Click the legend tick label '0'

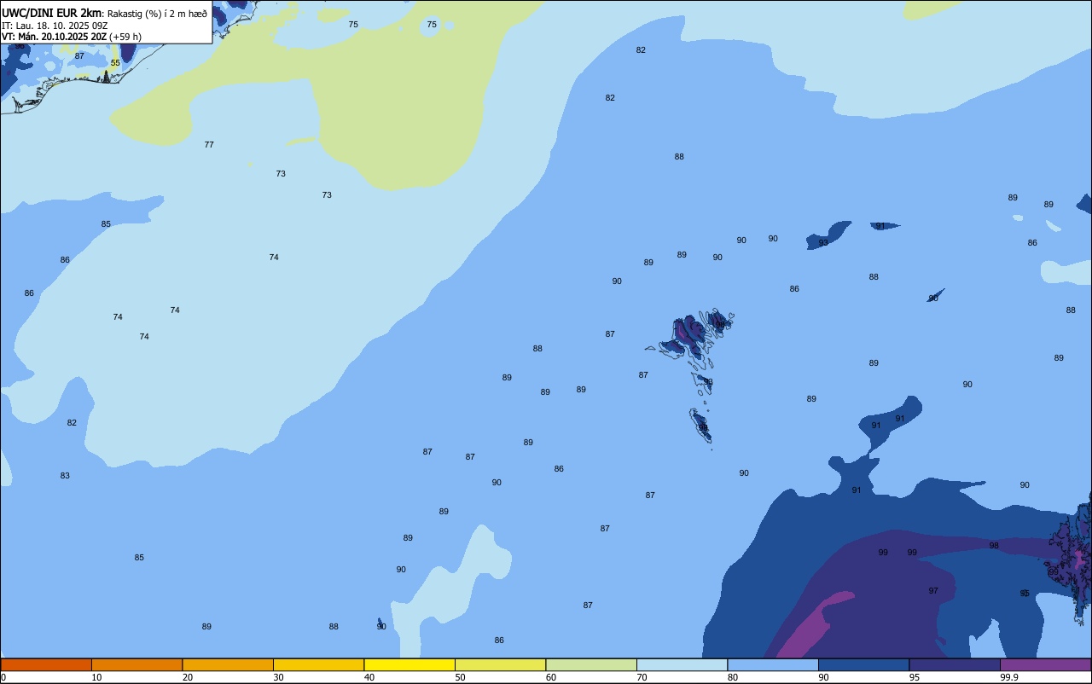[x=3, y=677]
